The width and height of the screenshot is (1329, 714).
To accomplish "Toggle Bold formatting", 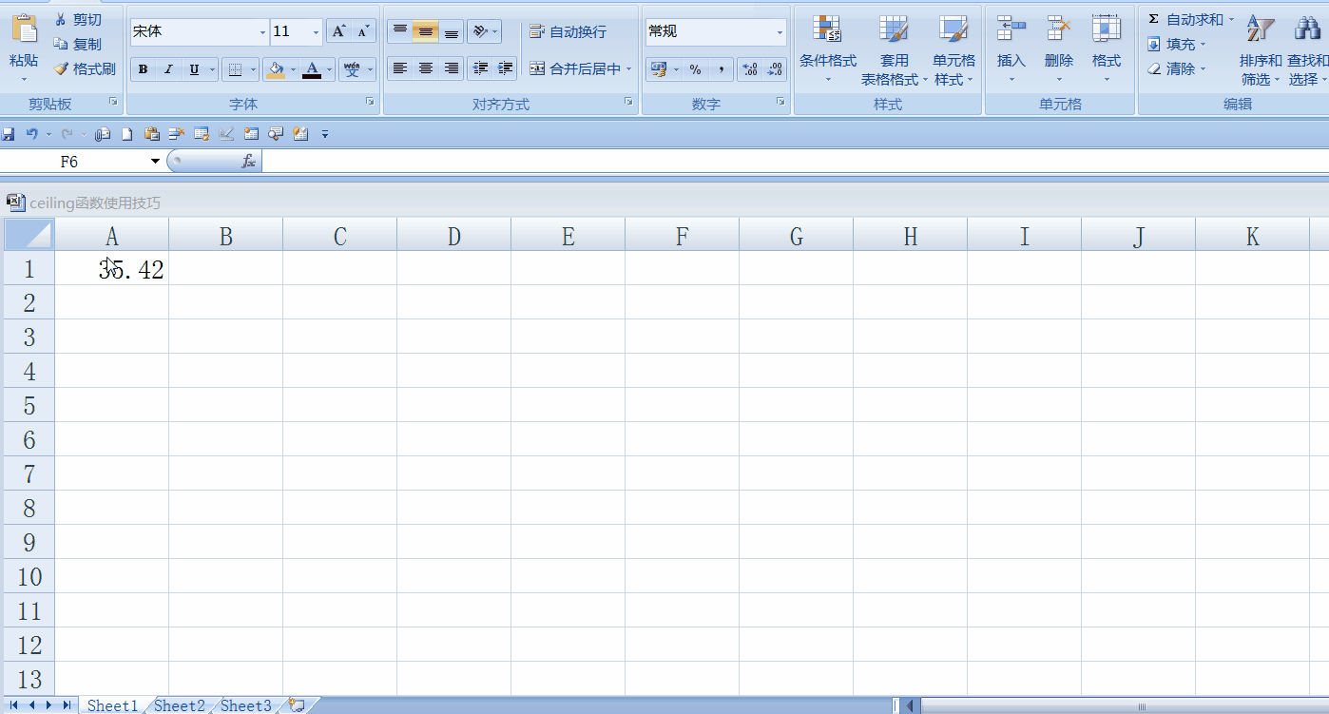I will pyautogui.click(x=143, y=69).
